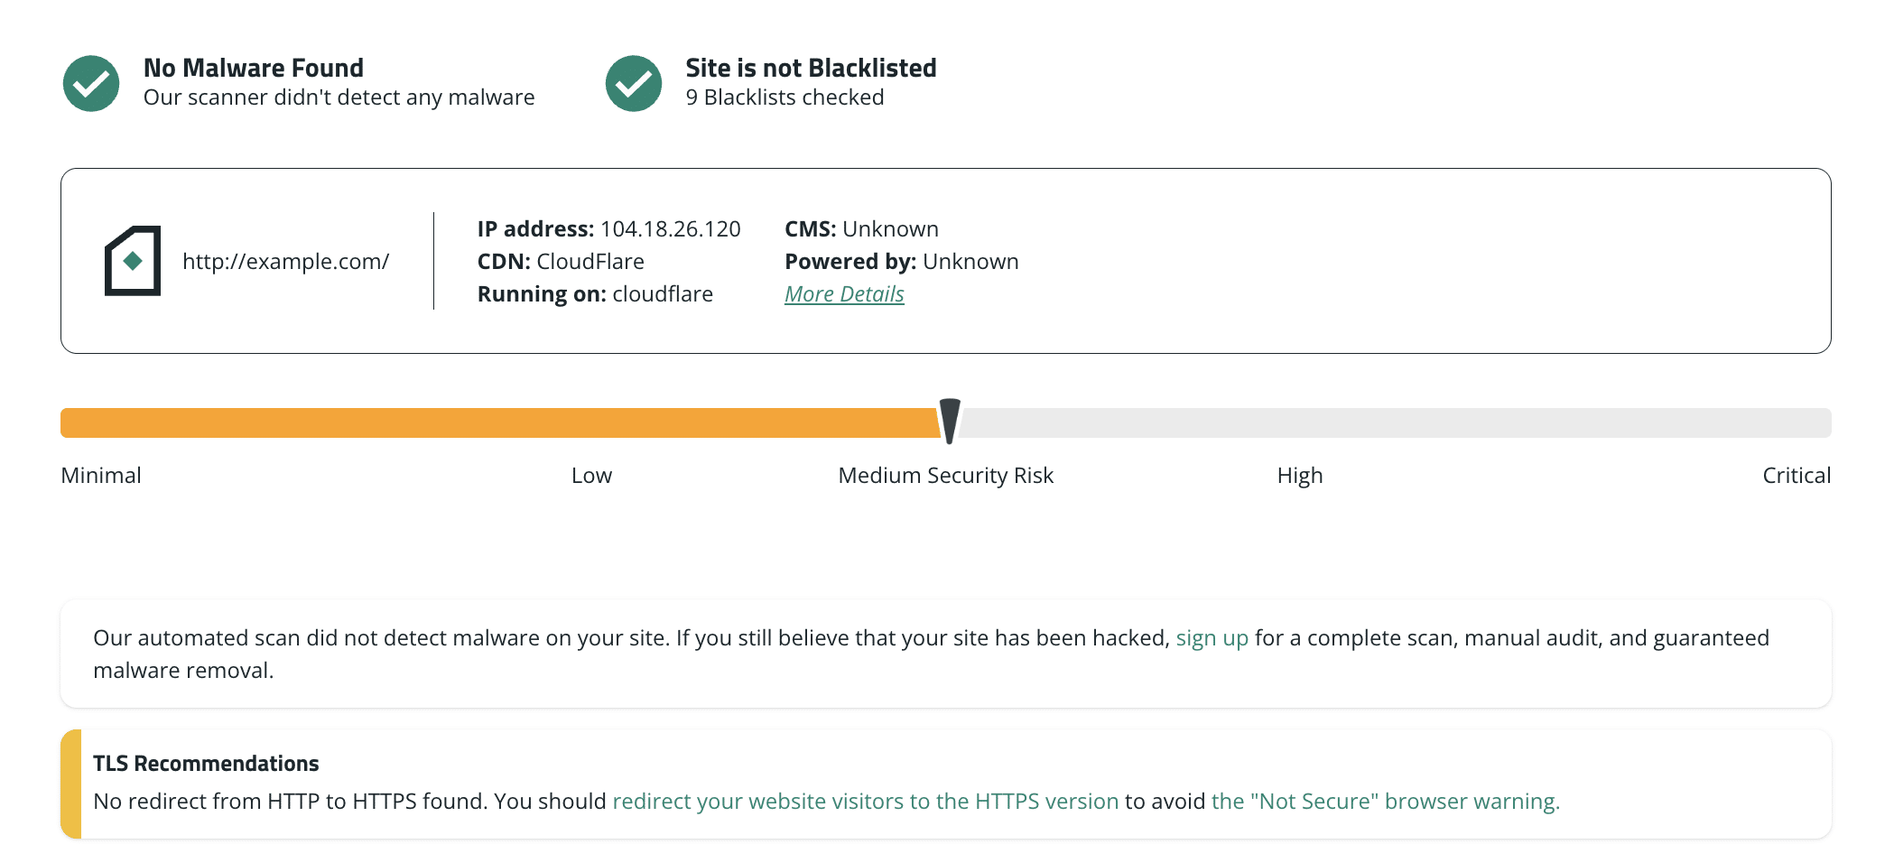This screenshot has width=1894, height=863.
Task: Open the Not Secure browser warning link
Action: pos(1385,801)
